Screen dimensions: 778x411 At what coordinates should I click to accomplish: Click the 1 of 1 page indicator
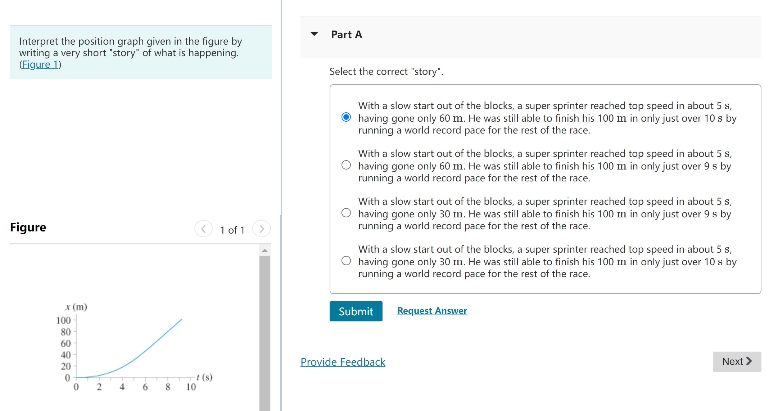(232, 229)
